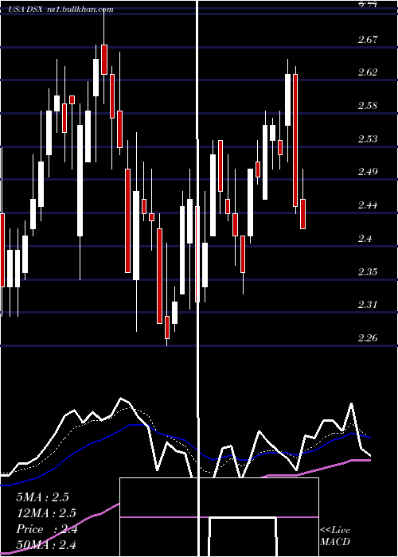
Task: Click the 50MA : 2.4 readout
Action: 46,544
